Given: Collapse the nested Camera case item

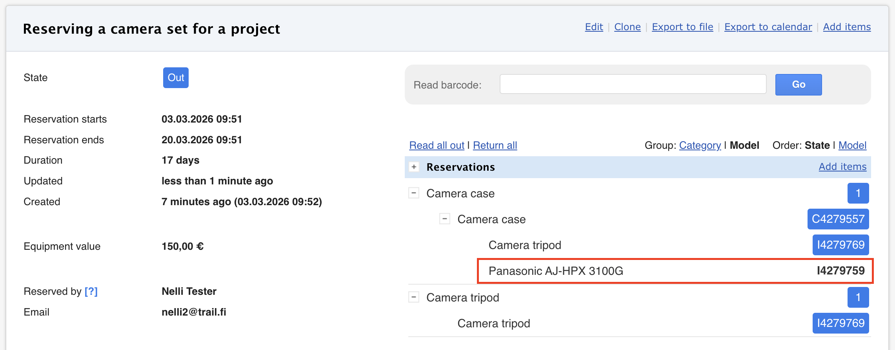Looking at the screenshot, I should coord(444,219).
